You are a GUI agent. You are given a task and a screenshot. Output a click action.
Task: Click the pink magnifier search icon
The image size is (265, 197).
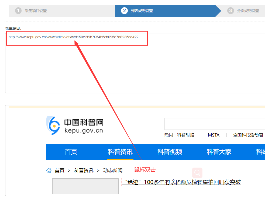pyautogui.click(x=197, y=173)
